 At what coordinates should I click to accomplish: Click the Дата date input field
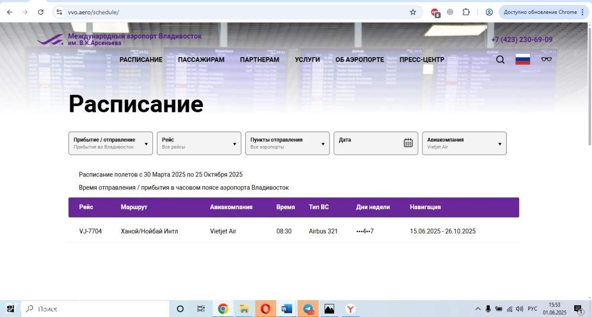click(x=376, y=143)
